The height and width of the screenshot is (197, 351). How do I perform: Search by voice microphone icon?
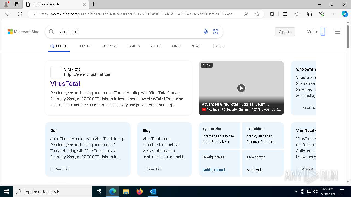(206, 32)
